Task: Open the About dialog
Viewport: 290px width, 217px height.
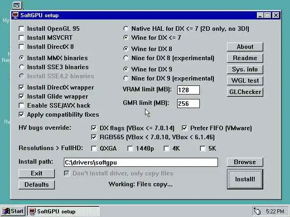Action: (245, 47)
